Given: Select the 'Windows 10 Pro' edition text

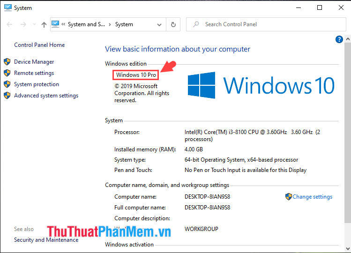Looking at the screenshot, I should tap(136, 75).
